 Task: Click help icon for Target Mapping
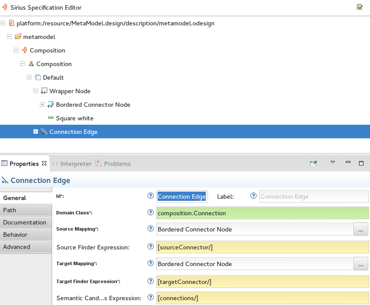[151, 263]
